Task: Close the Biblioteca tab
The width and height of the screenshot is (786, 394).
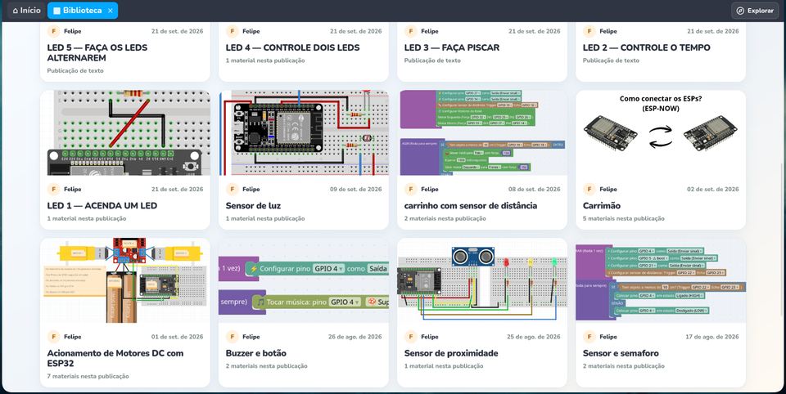Action: 111,11
